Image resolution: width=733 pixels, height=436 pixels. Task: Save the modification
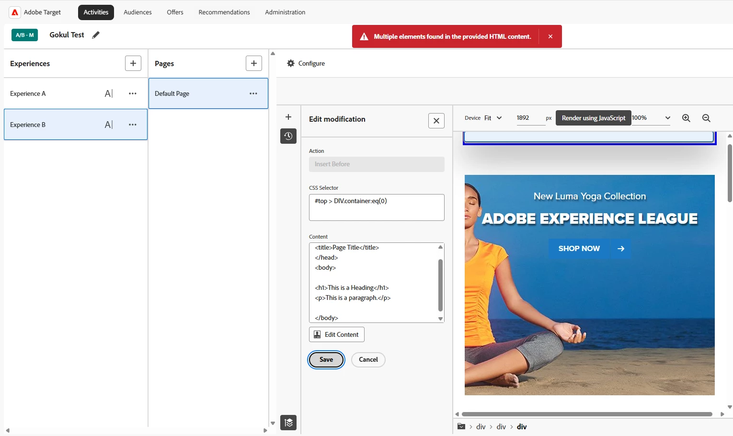pos(326,360)
